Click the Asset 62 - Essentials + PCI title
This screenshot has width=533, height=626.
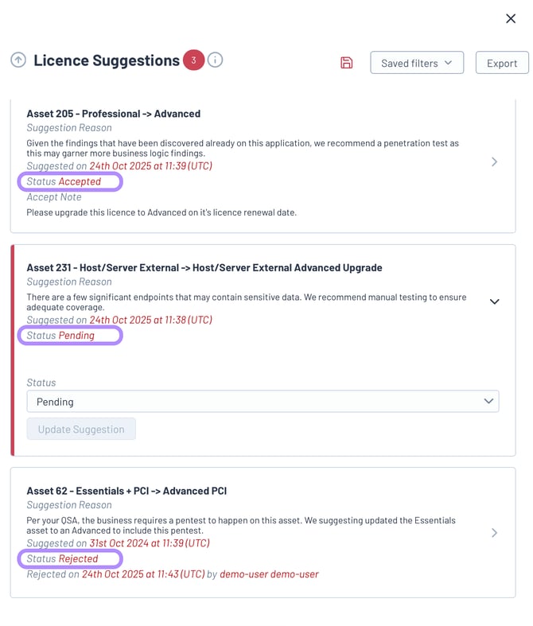click(127, 491)
